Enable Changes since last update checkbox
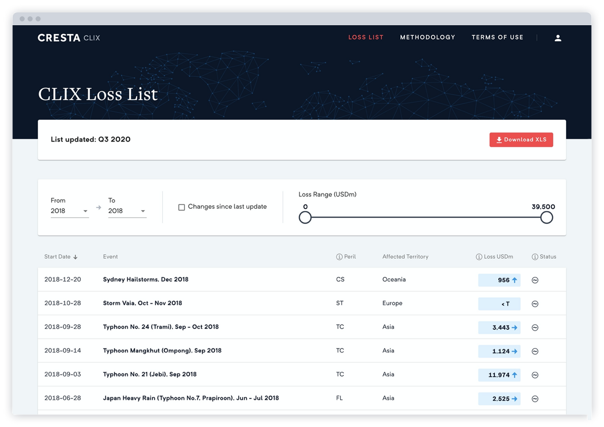604x427 pixels. (182, 207)
